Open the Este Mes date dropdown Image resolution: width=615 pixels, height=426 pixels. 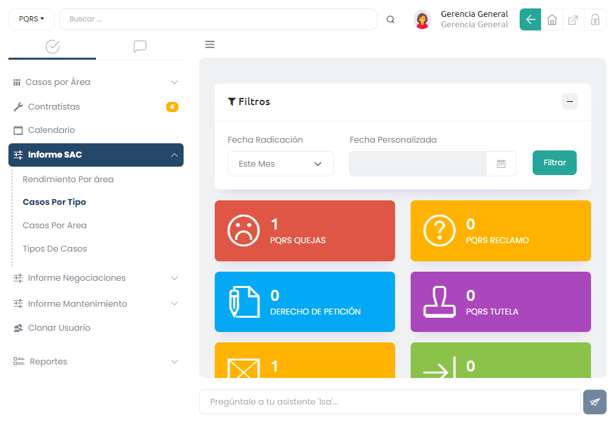pos(280,164)
